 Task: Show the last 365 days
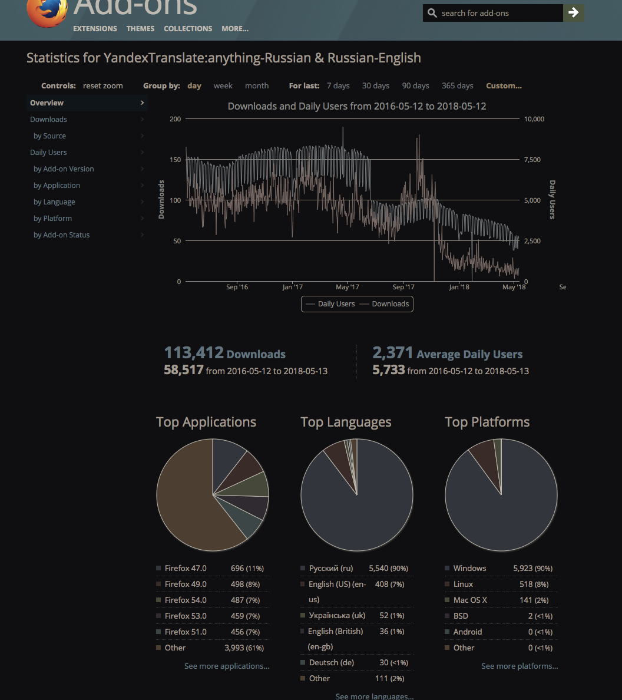[x=457, y=85]
